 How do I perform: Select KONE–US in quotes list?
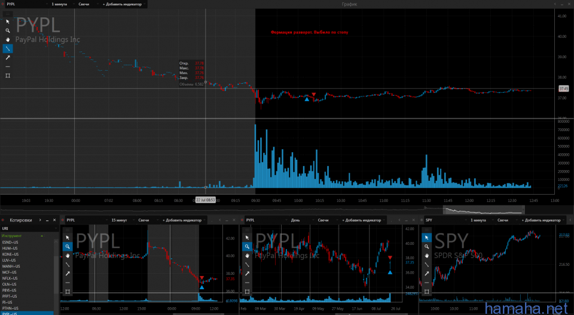pyautogui.click(x=27, y=254)
